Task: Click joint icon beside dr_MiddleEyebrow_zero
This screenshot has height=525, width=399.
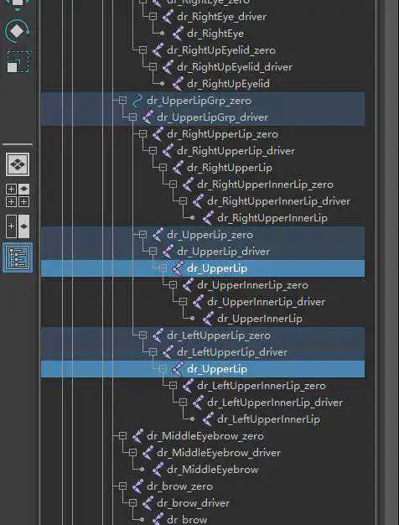Action: [137, 436]
